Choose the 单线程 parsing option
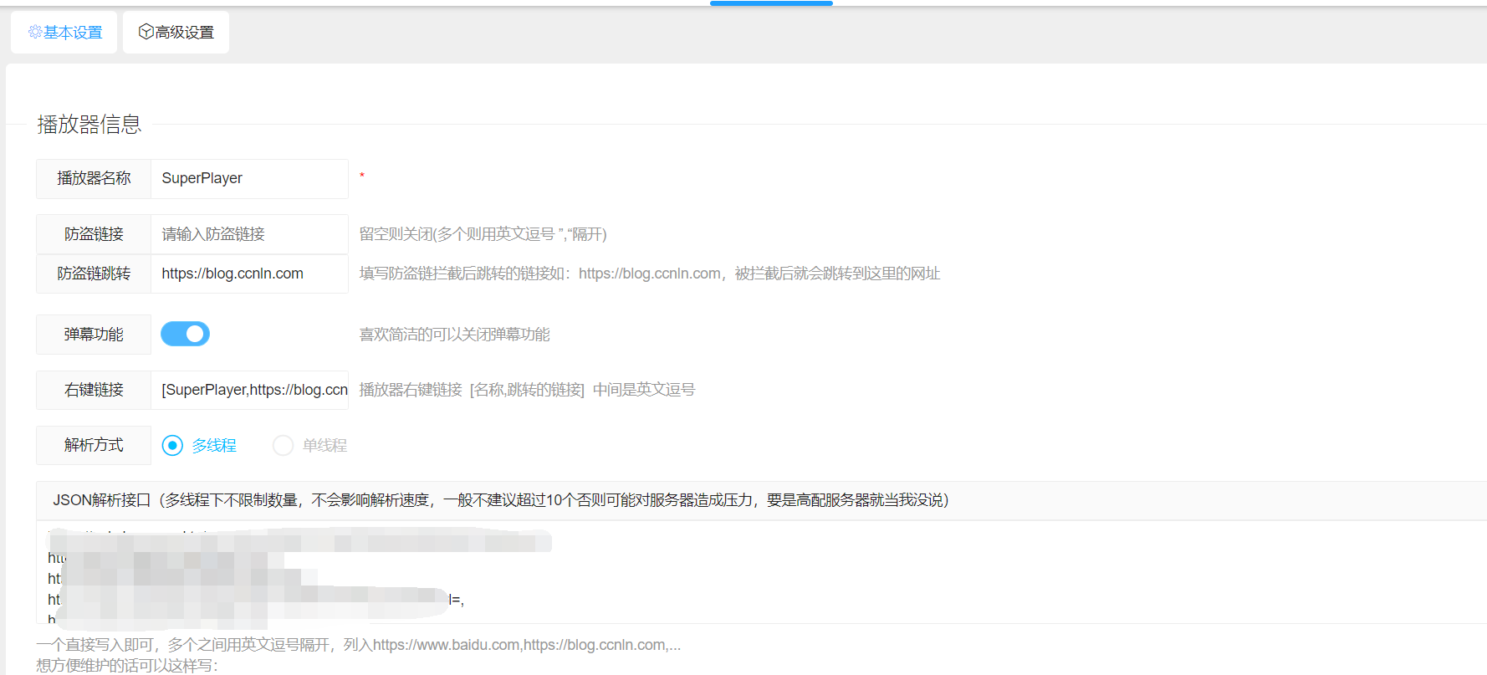The image size is (1487, 675). coord(284,446)
